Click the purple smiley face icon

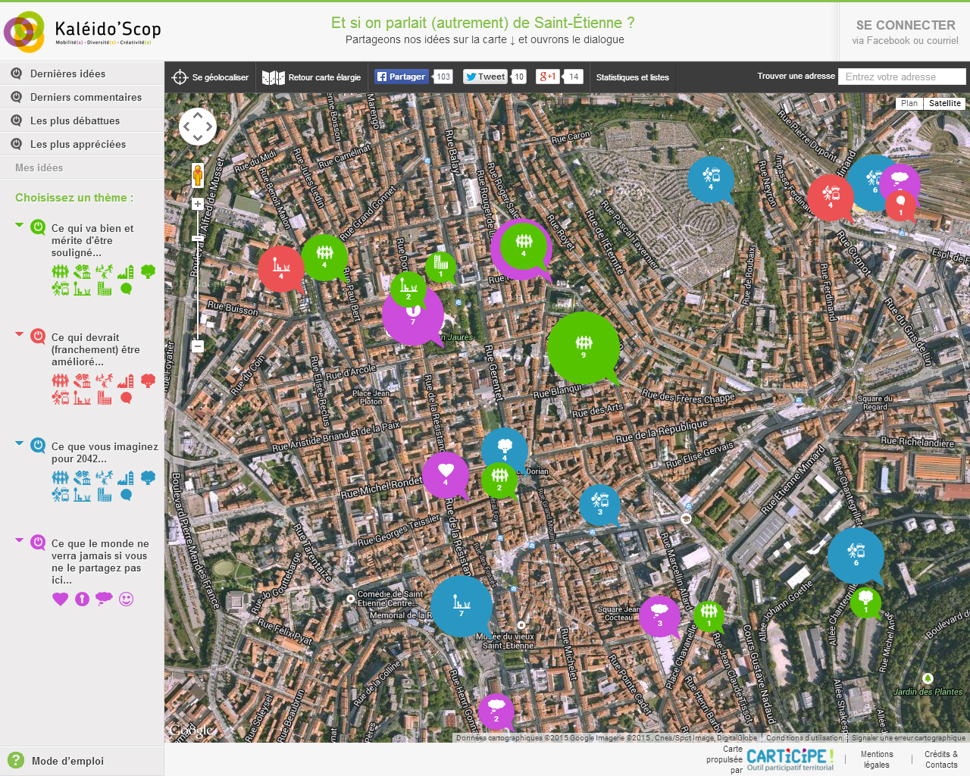[x=126, y=599]
